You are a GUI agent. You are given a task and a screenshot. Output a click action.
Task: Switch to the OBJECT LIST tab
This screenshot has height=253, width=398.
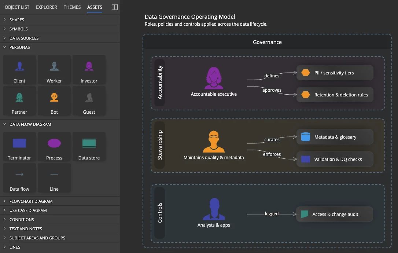point(17,7)
